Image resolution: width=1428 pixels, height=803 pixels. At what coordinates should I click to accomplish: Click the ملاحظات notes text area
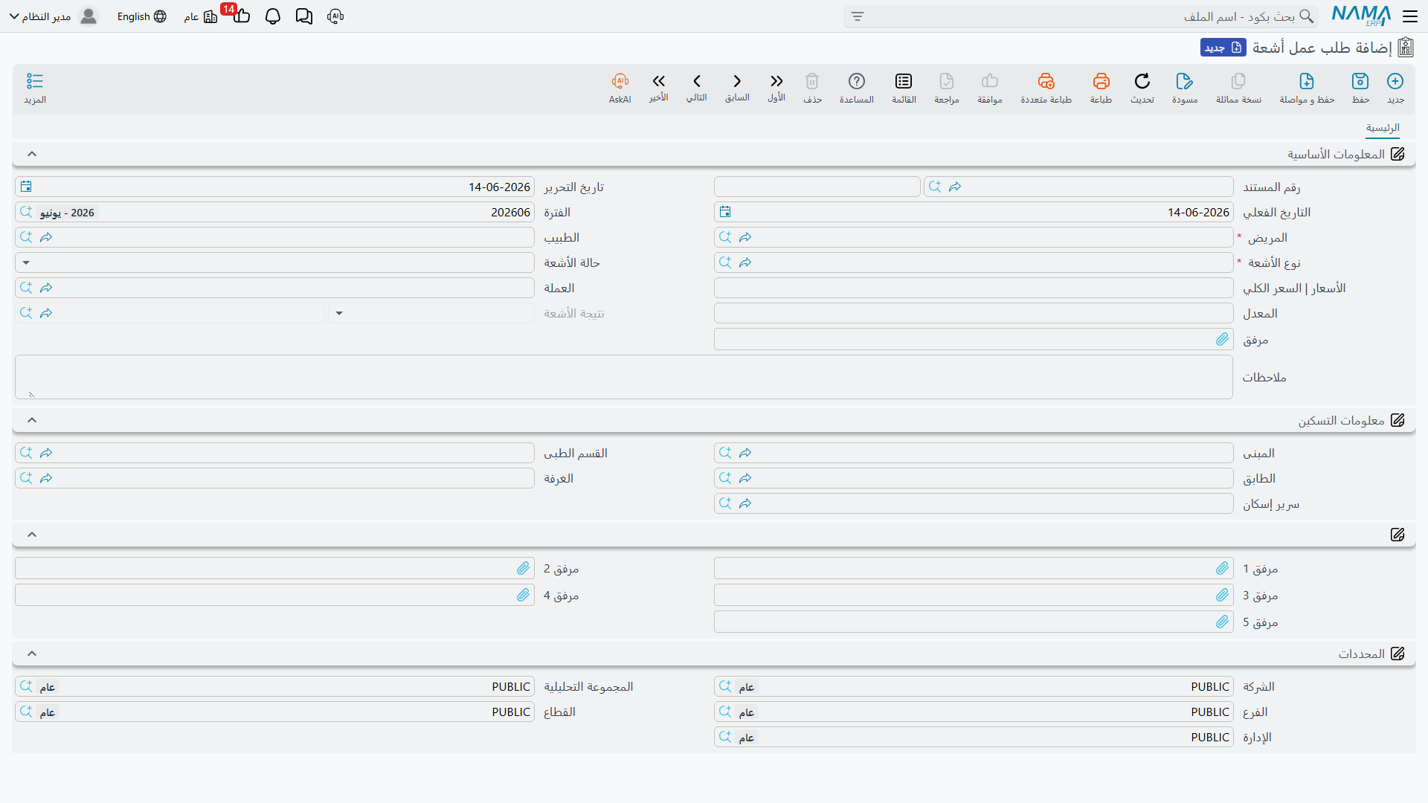(x=624, y=377)
